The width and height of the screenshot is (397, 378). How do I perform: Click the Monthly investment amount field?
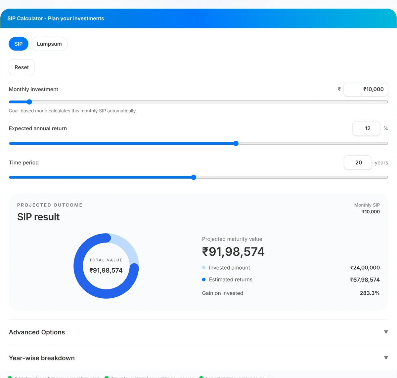click(366, 89)
